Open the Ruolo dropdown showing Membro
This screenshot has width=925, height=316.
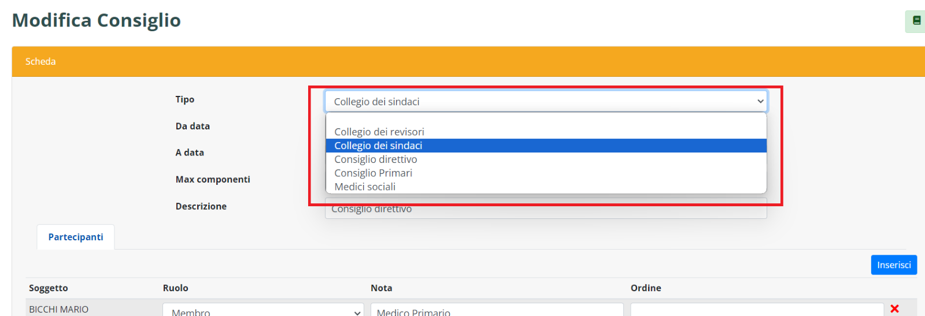tap(263, 310)
